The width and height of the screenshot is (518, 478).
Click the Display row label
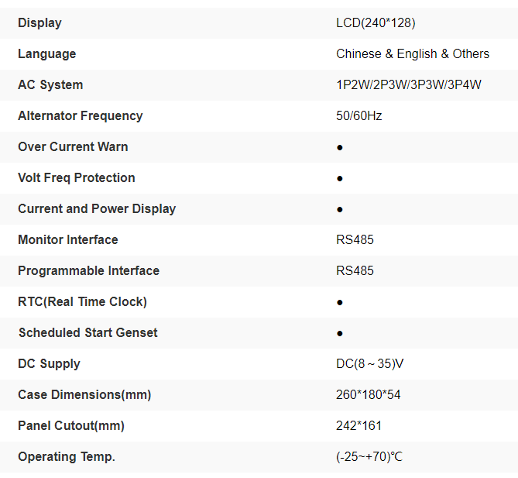[x=39, y=23]
